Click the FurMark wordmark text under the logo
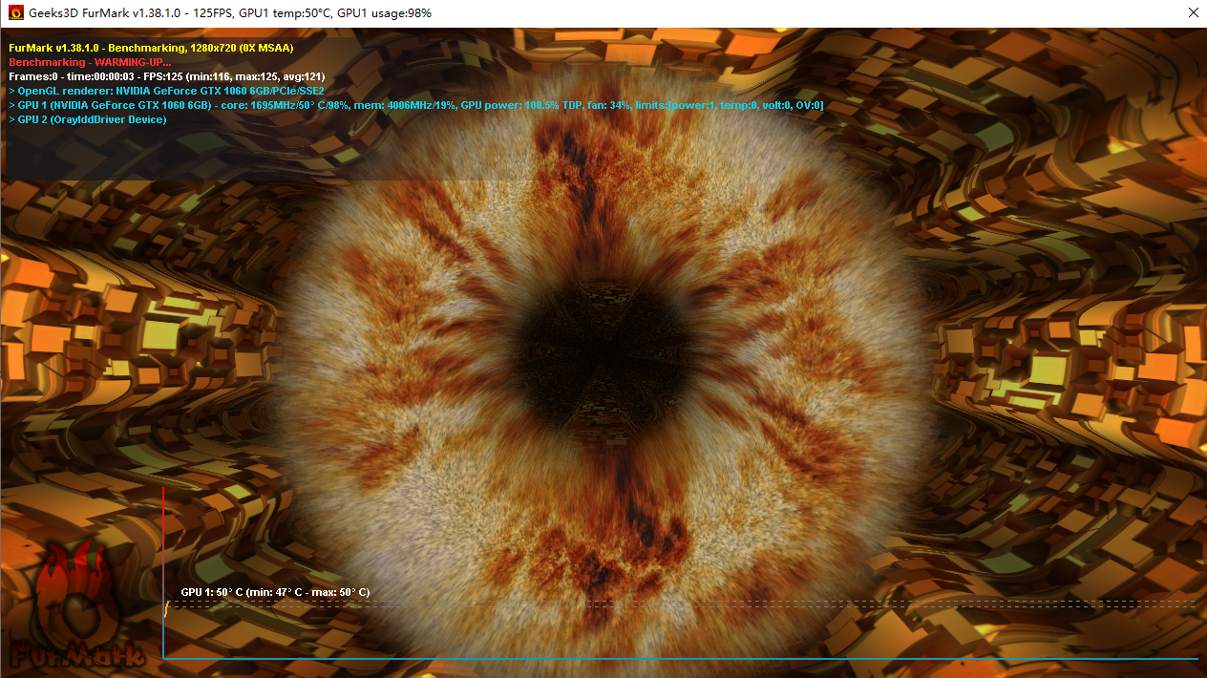Image resolution: width=1207 pixels, height=678 pixels. pos(78,655)
